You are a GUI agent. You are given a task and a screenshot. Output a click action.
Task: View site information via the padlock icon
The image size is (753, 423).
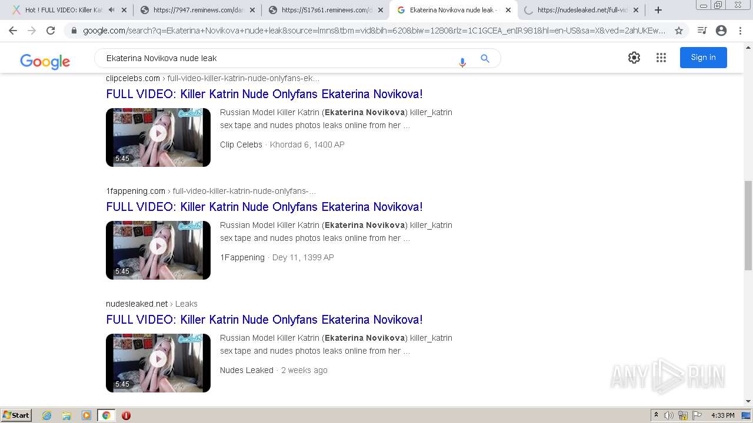(x=74, y=31)
